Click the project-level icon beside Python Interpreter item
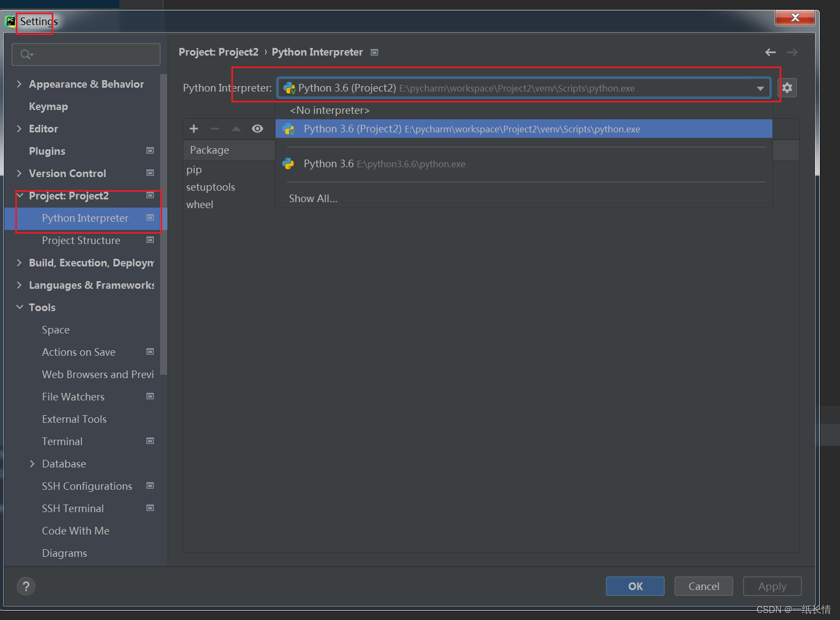Image resolution: width=840 pixels, height=620 pixels. tap(150, 217)
